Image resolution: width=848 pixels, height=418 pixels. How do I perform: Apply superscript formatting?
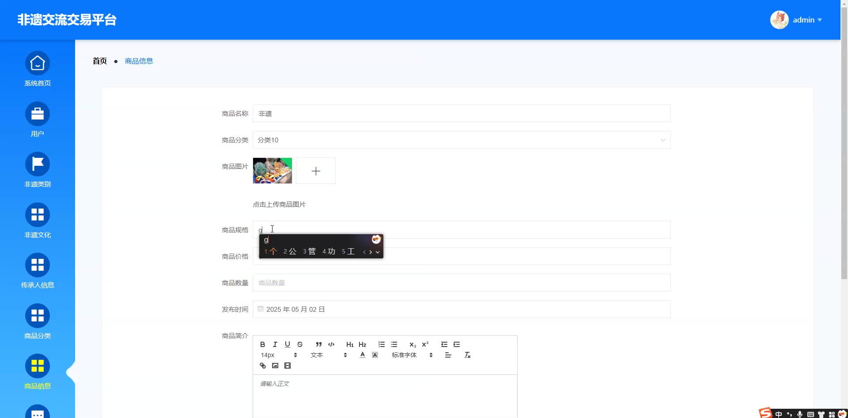425,344
